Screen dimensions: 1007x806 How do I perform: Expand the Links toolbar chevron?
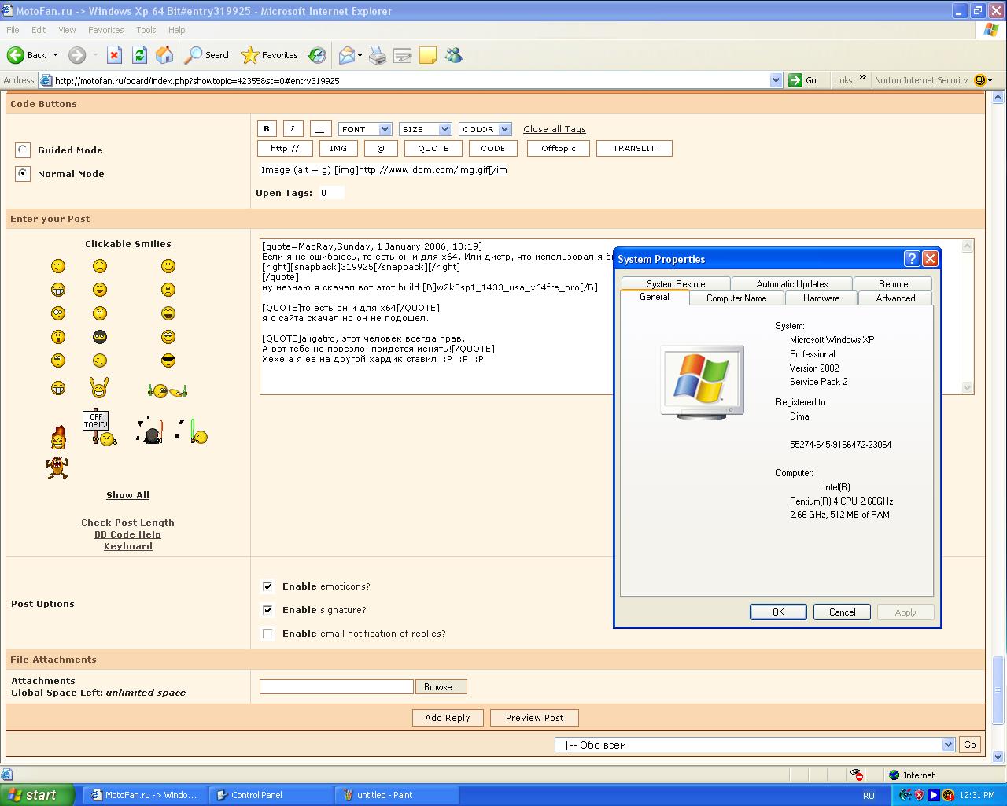pyautogui.click(x=862, y=78)
